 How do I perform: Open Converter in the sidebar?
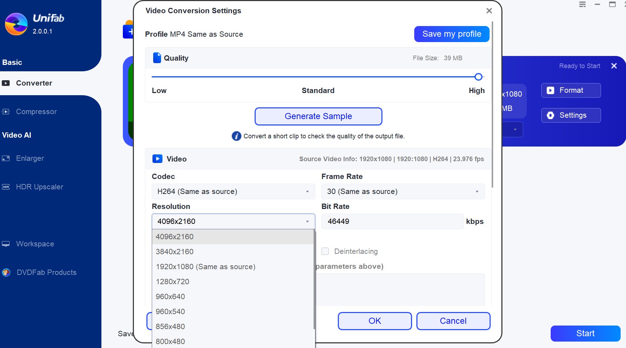point(34,83)
